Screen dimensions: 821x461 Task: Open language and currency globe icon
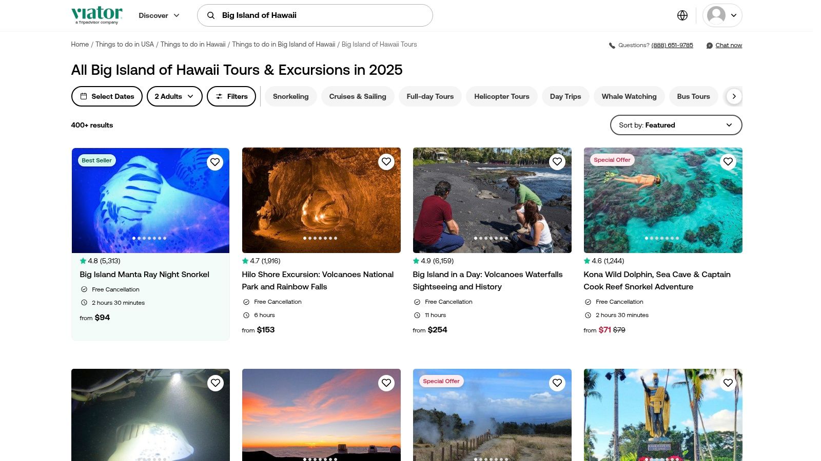[x=682, y=15]
